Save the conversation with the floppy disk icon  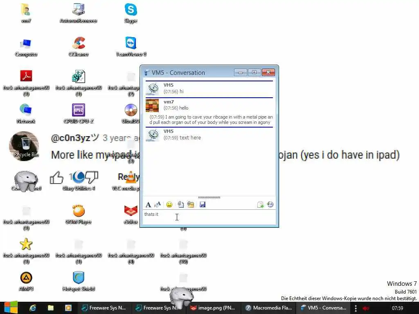(203, 204)
